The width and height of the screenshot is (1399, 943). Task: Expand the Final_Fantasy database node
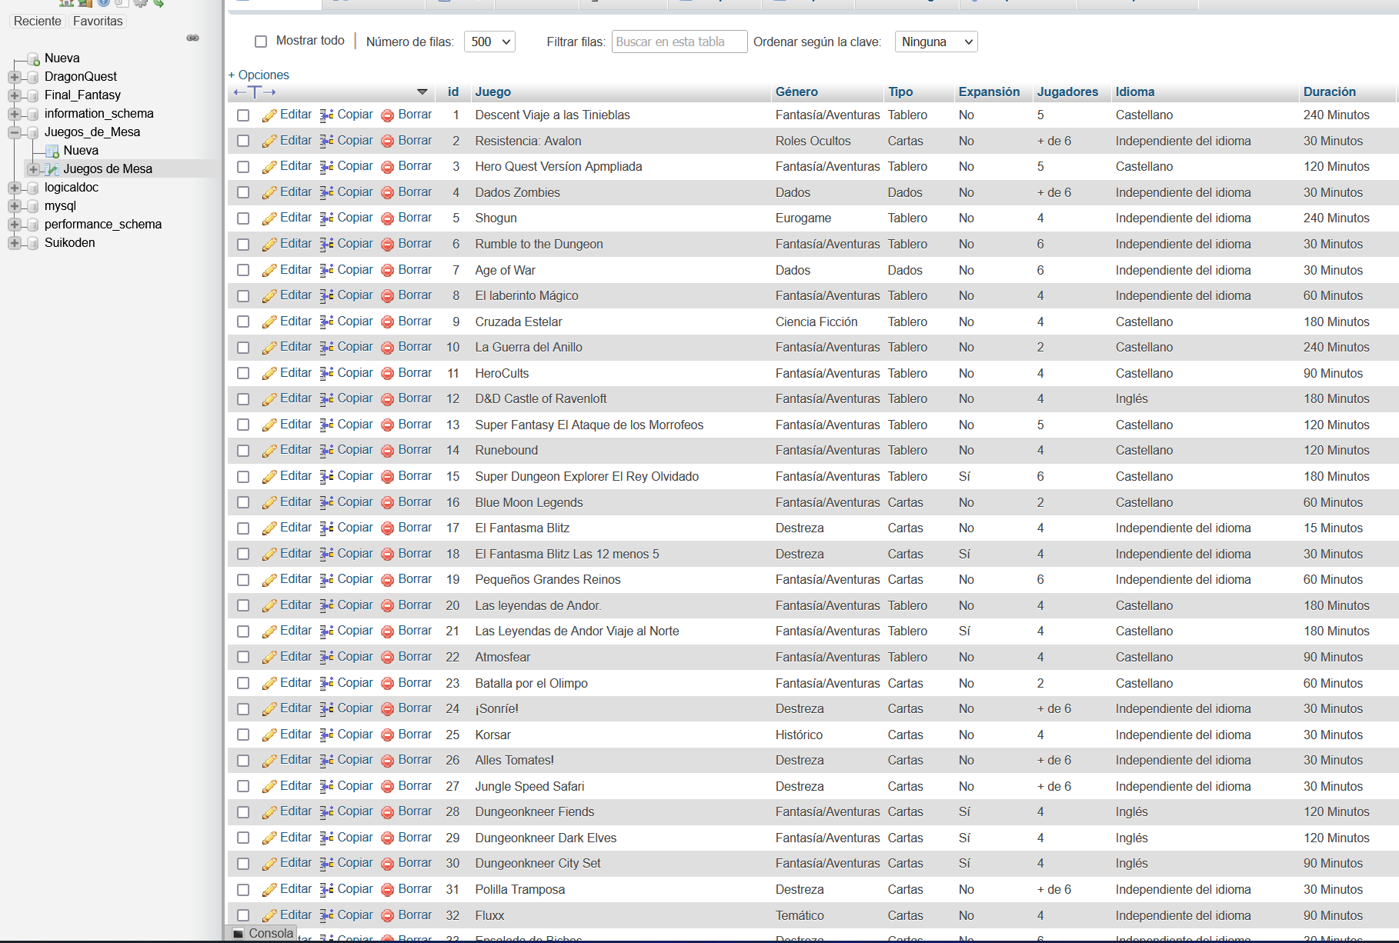pos(14,95)
